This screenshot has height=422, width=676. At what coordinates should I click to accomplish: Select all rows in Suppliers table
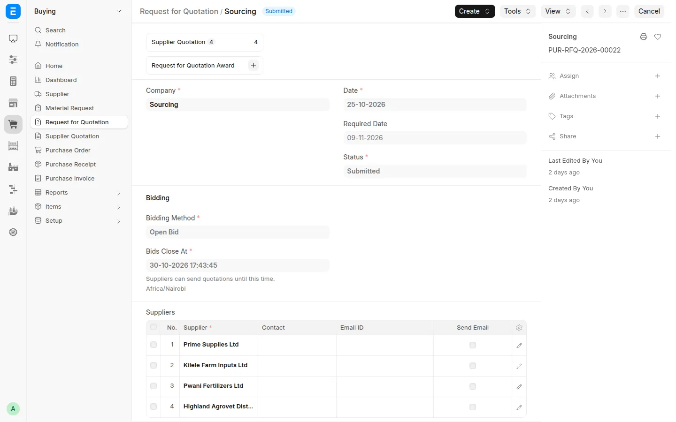pyautogui.click(x=154, y=327)
